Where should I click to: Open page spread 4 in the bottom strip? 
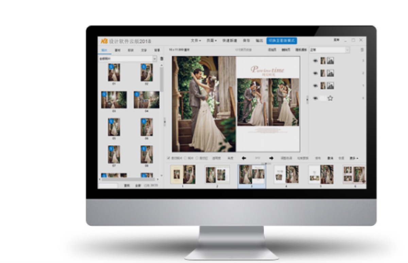286,175
